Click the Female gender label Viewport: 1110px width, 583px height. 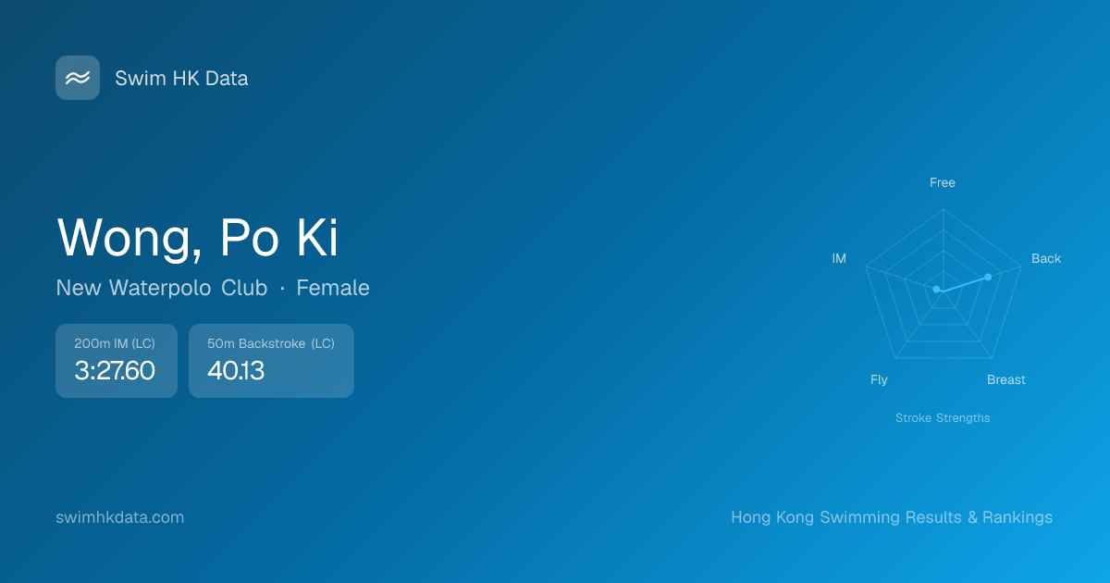click(x=333, y=288)
